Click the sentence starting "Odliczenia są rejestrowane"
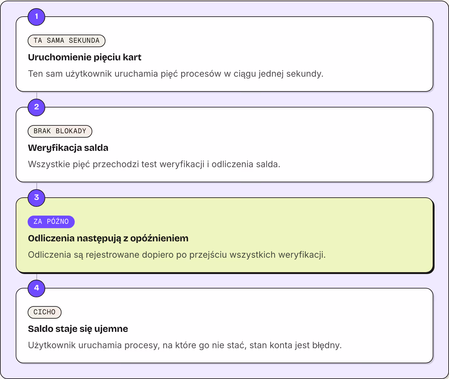 tap(177, 255)
